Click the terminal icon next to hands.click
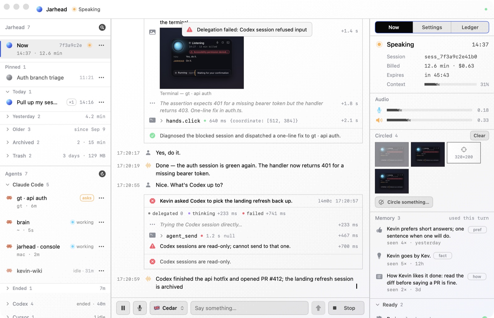This screenshot has height=318, width=494. [x=153, y=120]
